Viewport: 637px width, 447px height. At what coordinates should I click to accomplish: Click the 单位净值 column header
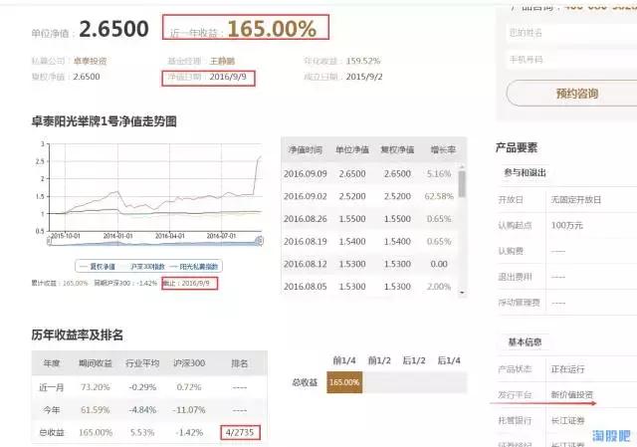pos(352,150)
